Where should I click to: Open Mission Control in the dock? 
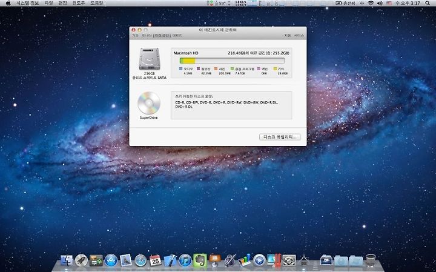[x=96, y=260]
